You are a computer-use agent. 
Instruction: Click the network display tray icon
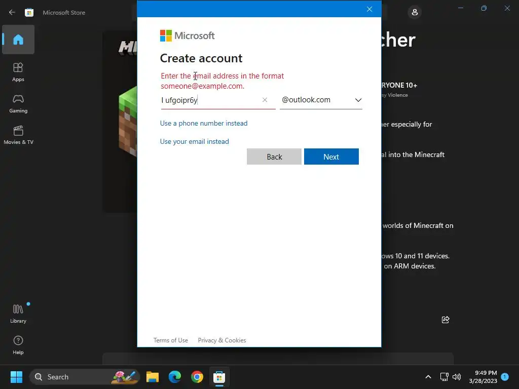444,377
